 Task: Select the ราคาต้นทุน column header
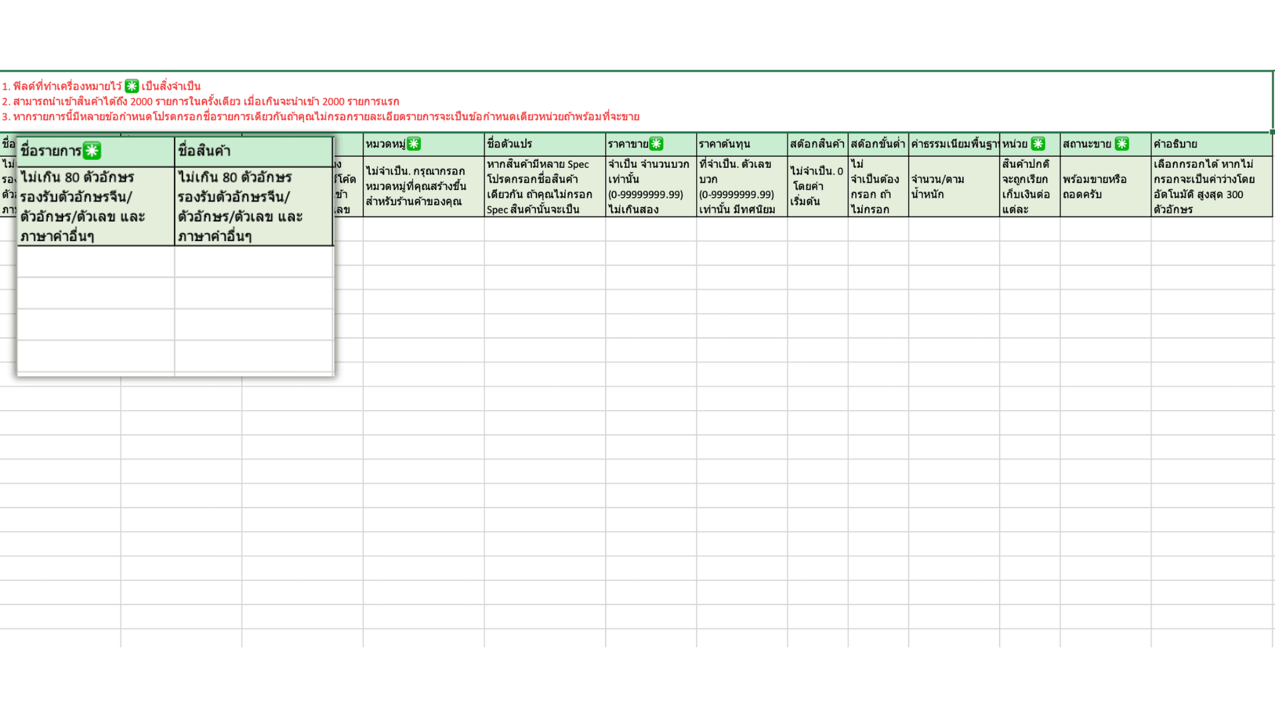(x=741, y=144)
